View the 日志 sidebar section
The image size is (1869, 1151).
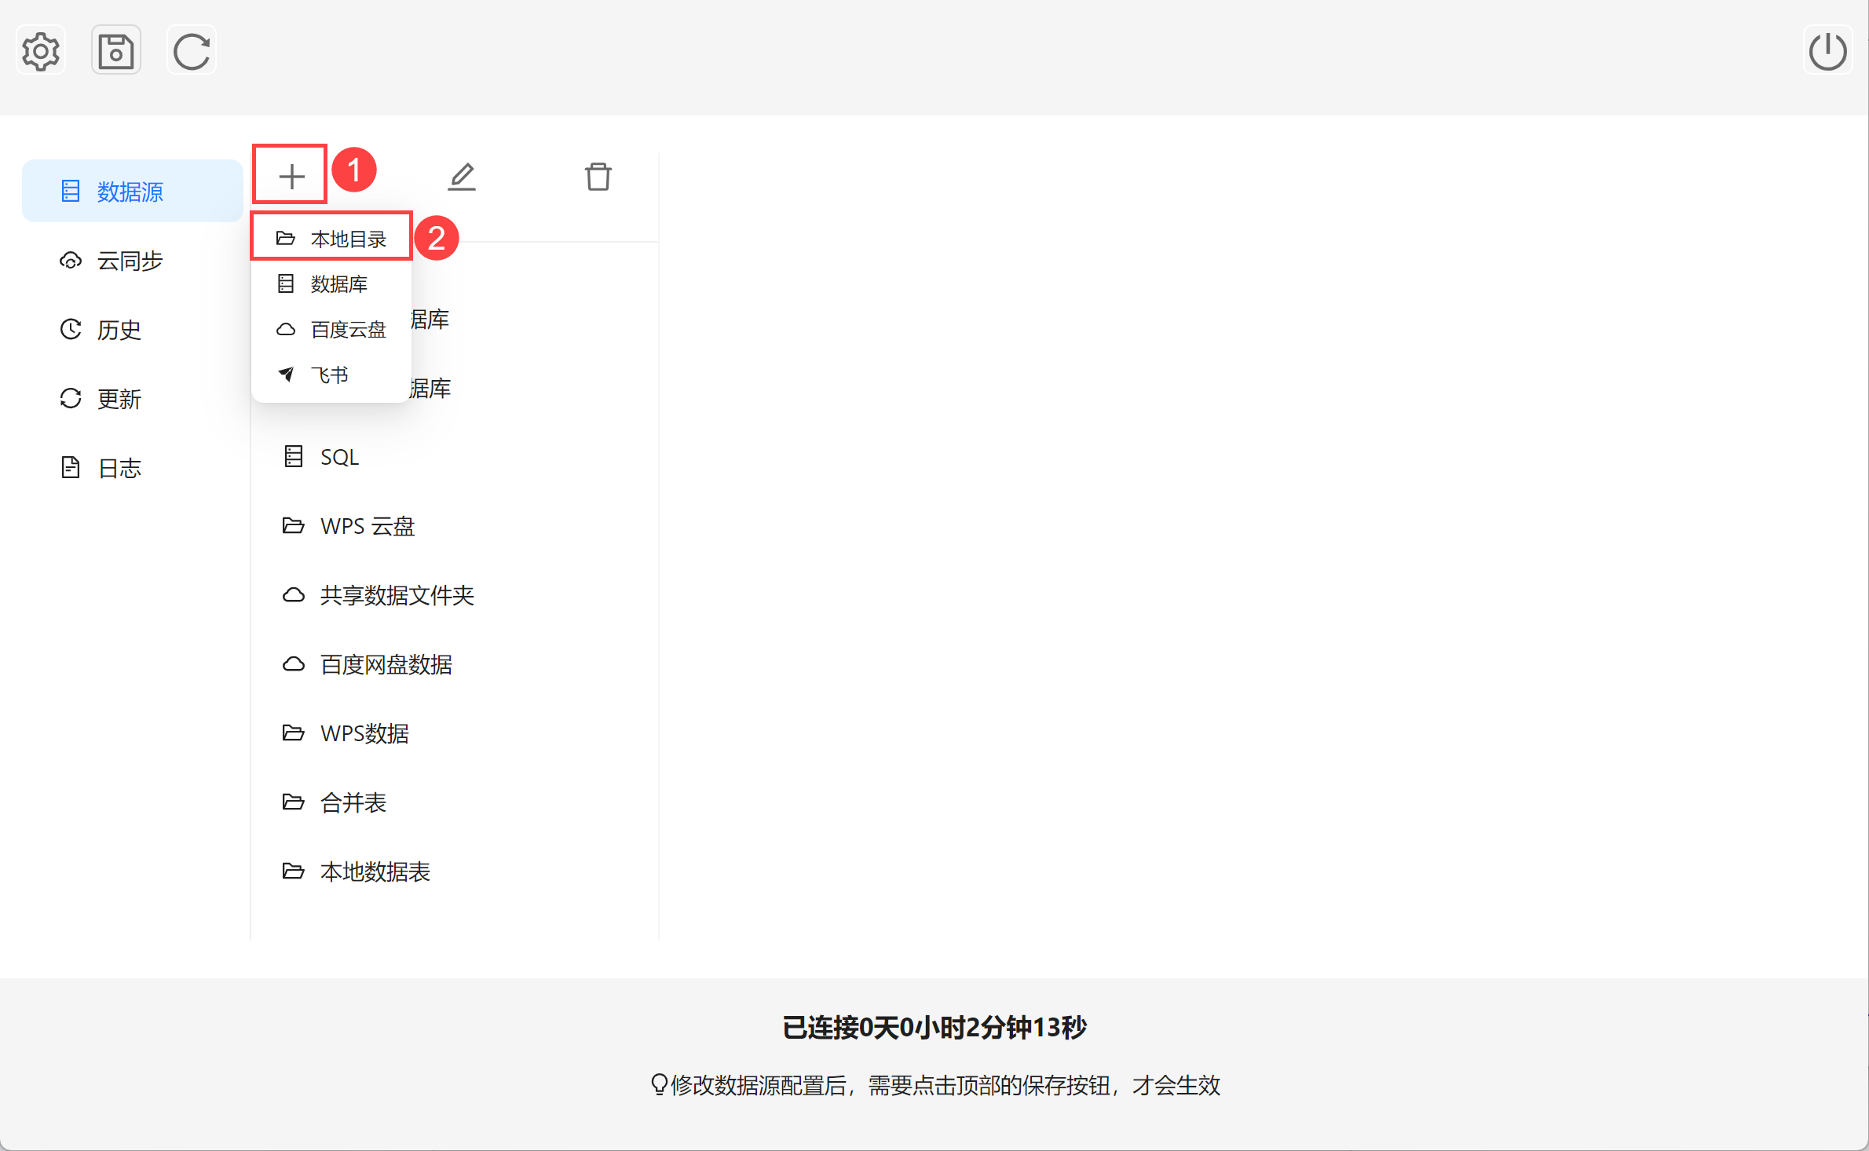tap(119, 468)
